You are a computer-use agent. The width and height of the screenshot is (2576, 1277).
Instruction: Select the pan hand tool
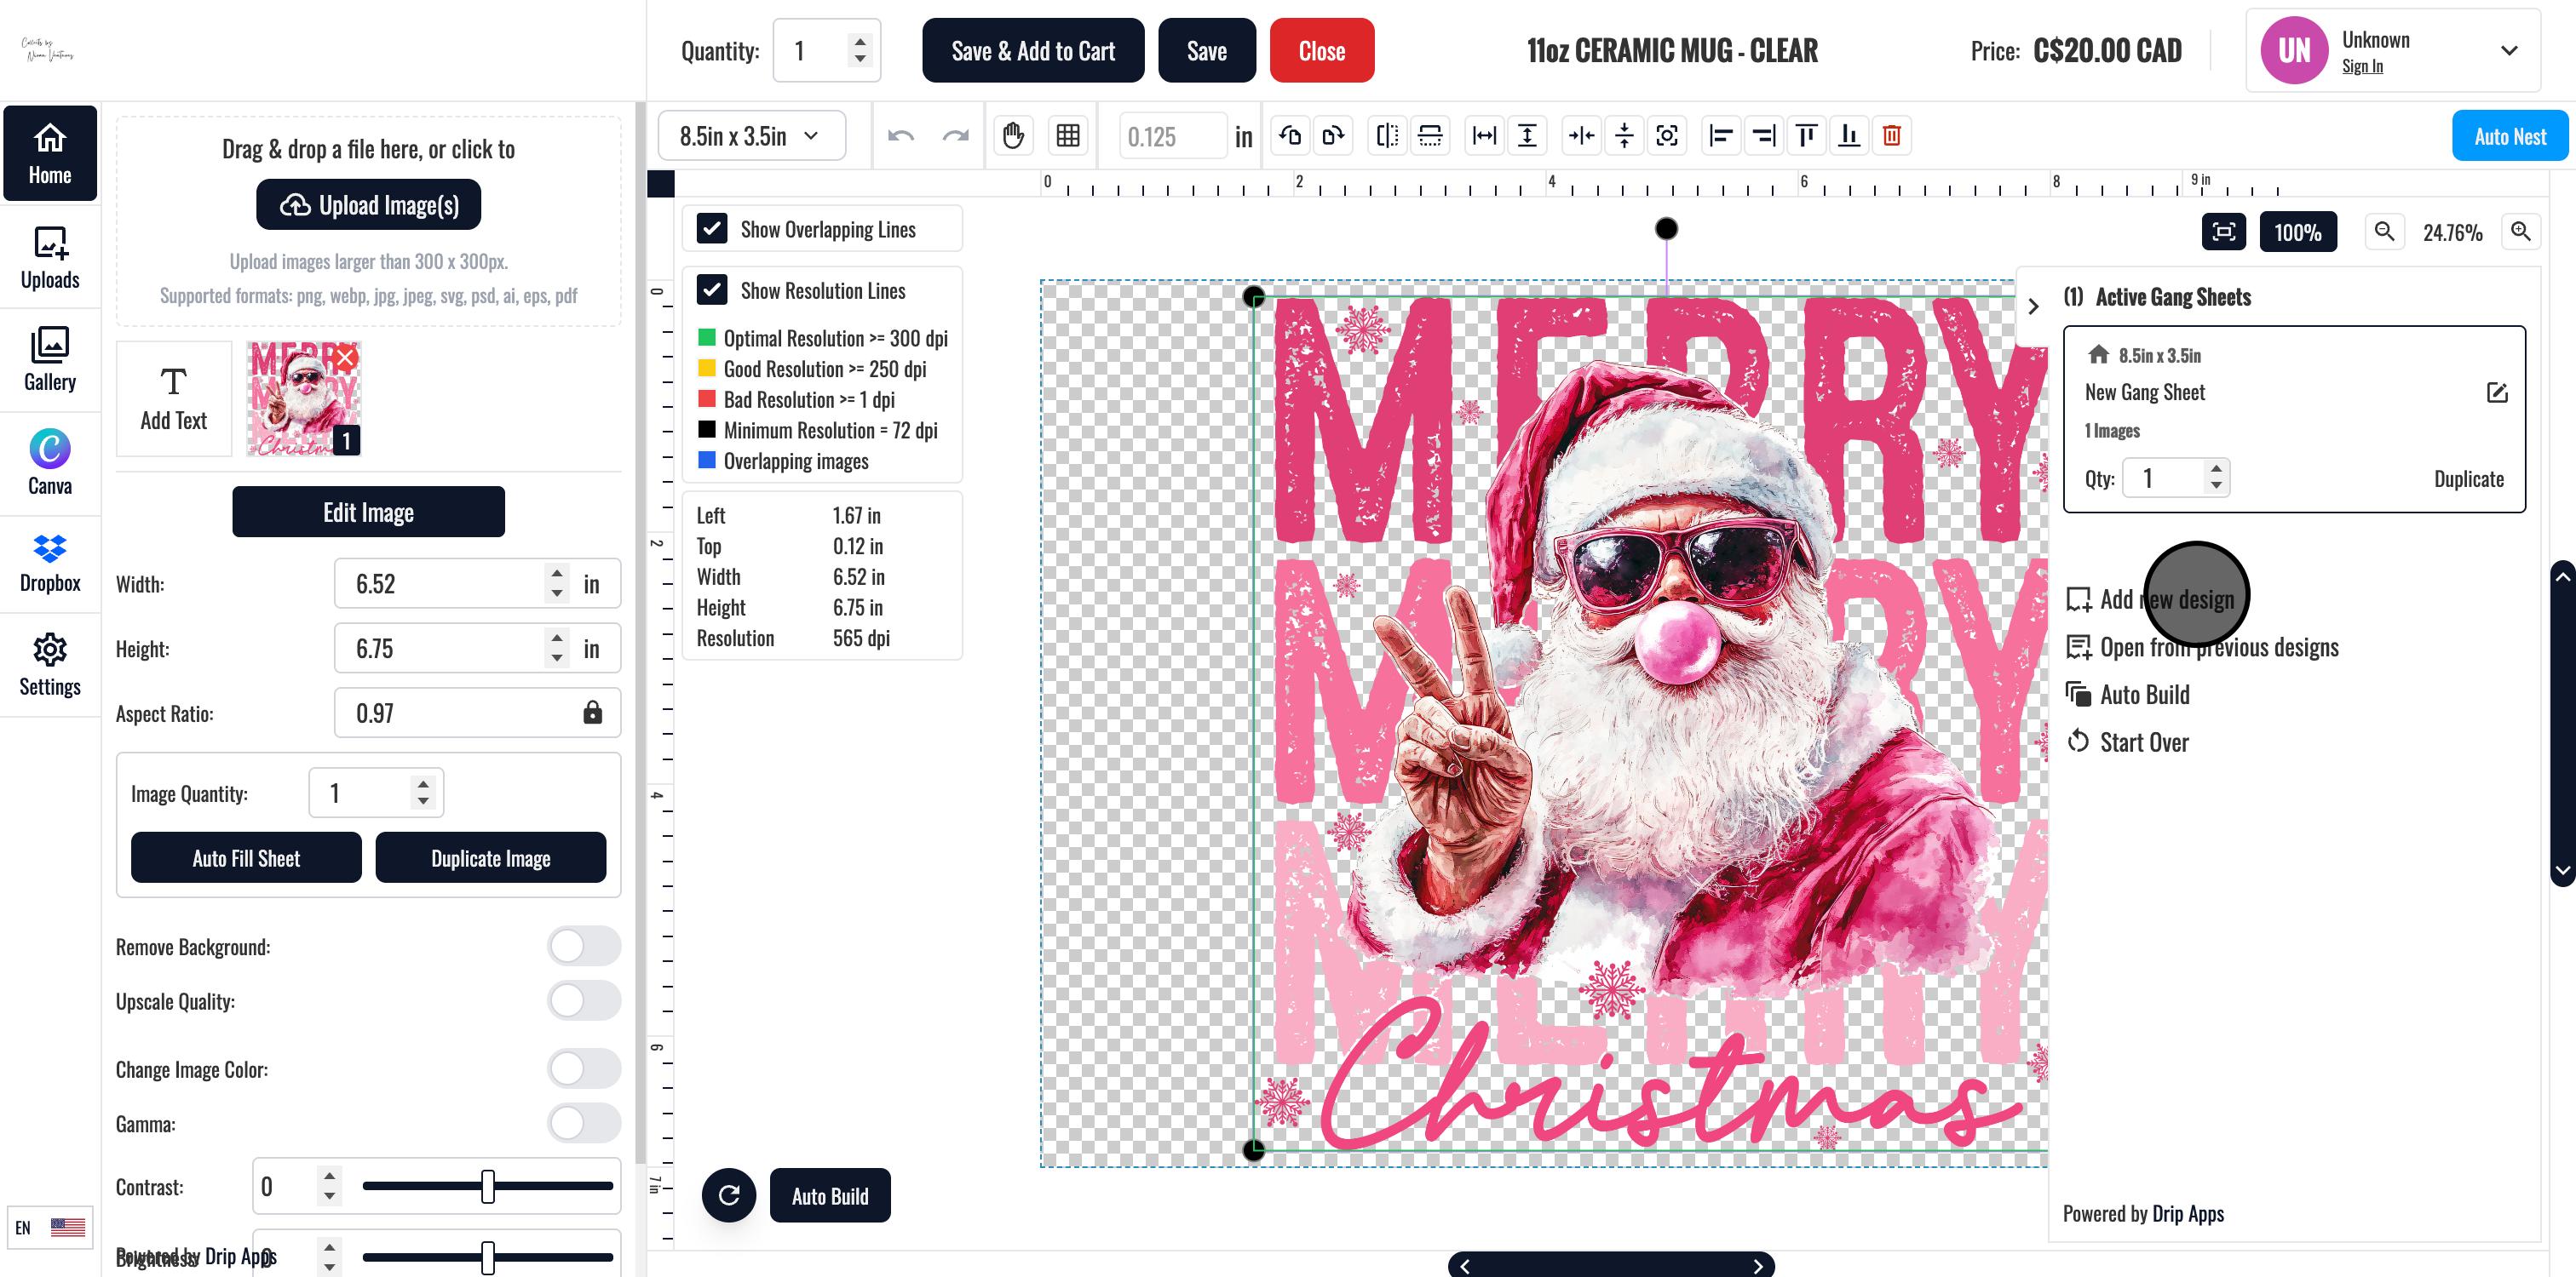[x=1013, y=136]
